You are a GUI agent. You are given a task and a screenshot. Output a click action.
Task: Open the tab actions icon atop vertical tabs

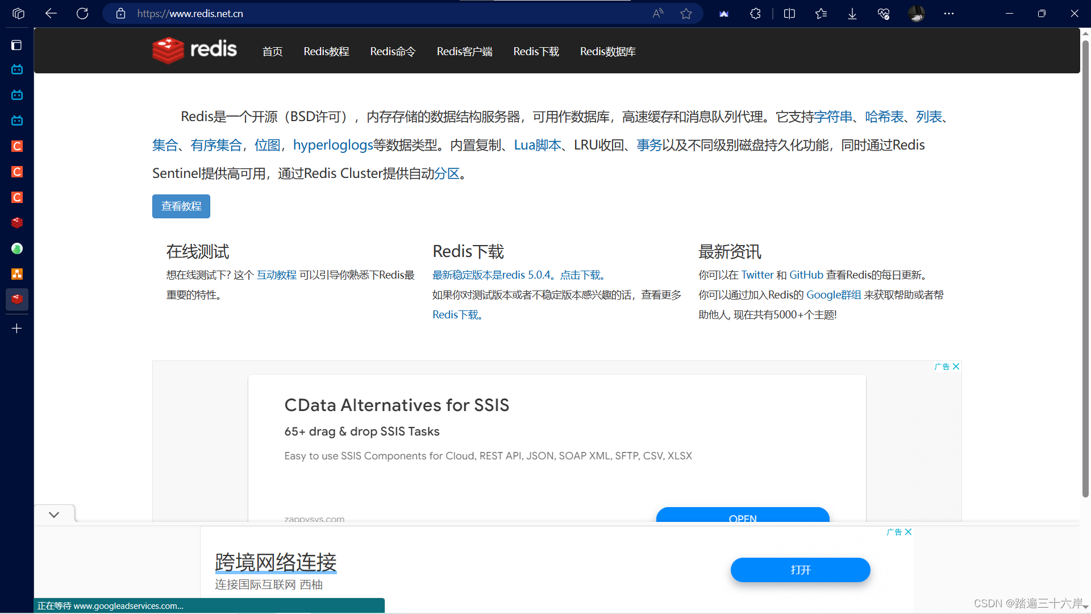click(x=17, y=45)
